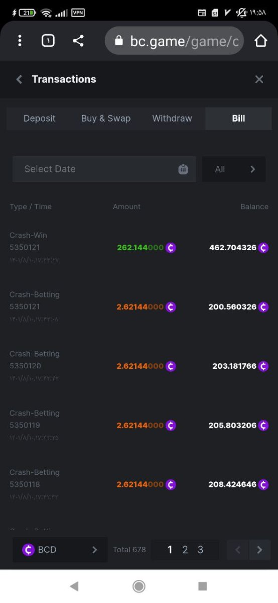Tap the Android home circle button
Screen dimensions: 278x603
tap(139, 586)
